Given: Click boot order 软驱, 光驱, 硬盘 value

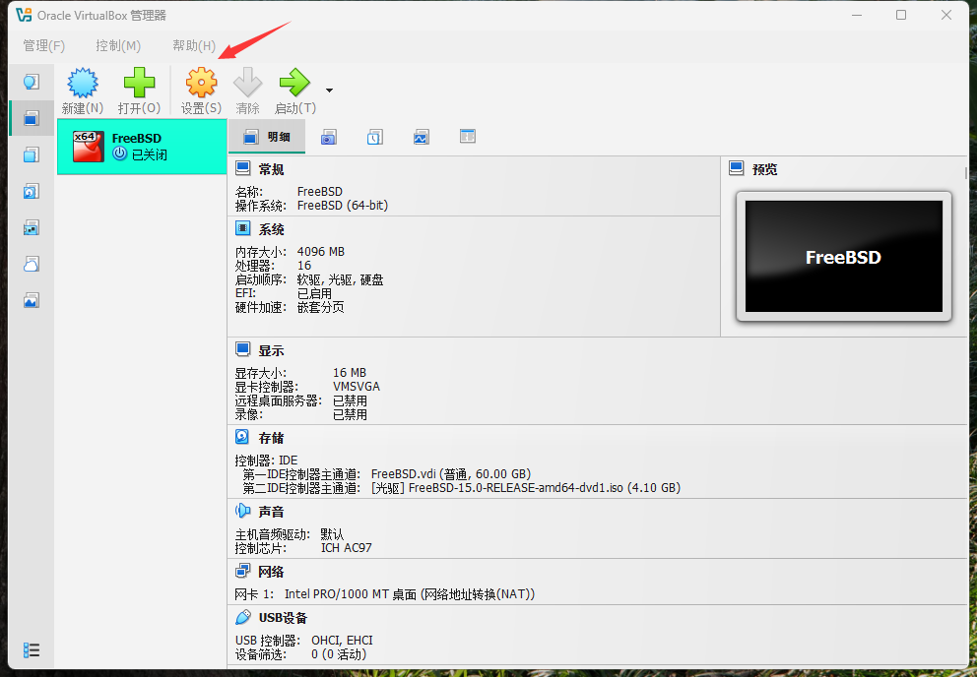Looking at the screenshot, I should 340,279.
